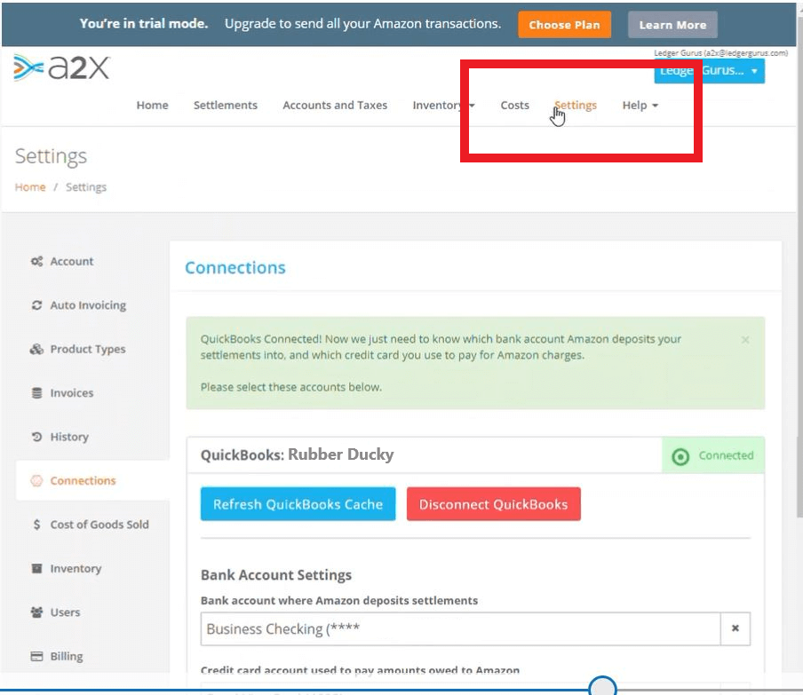This screenshot has height=695, width=803.
Task: Select Account in the settings sidebar
Action: [72, 262]
